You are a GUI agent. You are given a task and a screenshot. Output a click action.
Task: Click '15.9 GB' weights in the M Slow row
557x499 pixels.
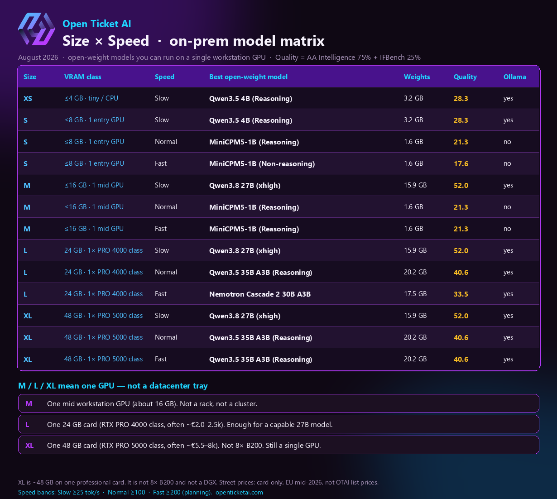pos(415,185)
